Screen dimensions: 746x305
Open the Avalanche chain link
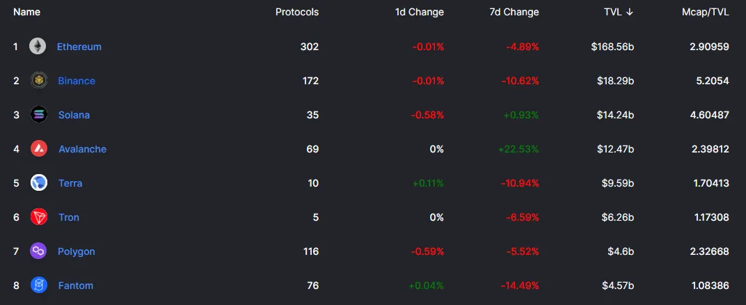coord(82,149)
